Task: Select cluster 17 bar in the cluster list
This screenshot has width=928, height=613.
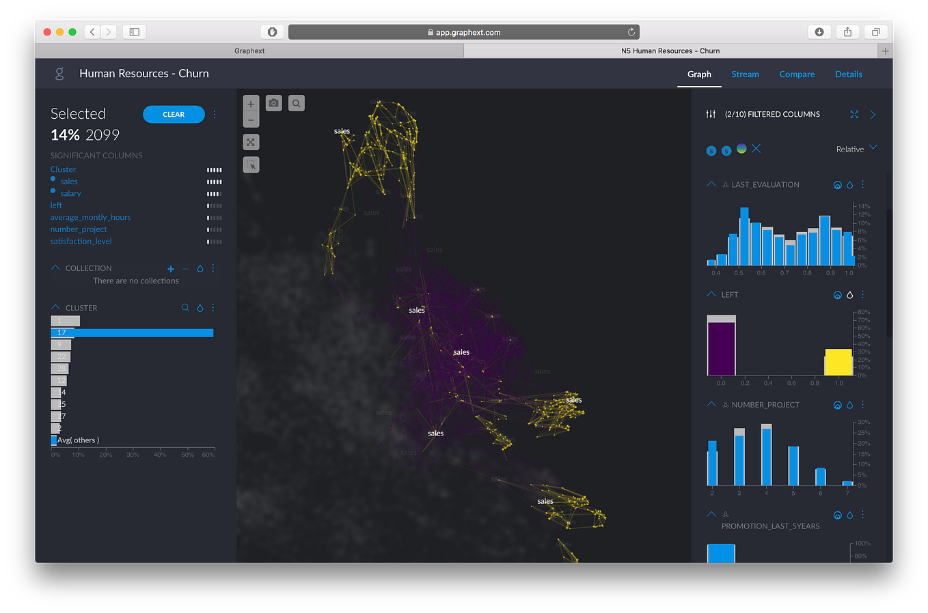Action: [131, 332]
